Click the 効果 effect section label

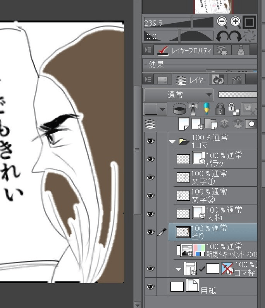click(156, 64)
